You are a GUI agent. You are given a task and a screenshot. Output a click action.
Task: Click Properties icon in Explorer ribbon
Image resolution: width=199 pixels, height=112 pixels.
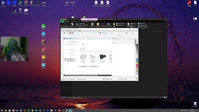click(128, 24)
